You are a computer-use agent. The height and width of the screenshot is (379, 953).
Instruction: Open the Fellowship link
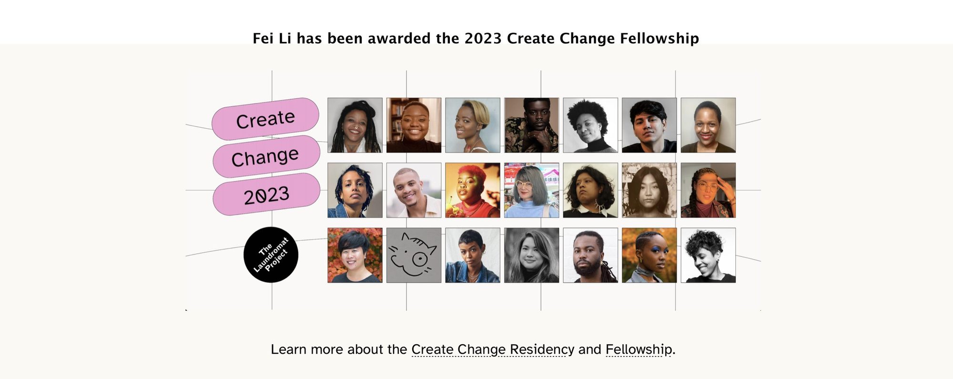(639, 349)
